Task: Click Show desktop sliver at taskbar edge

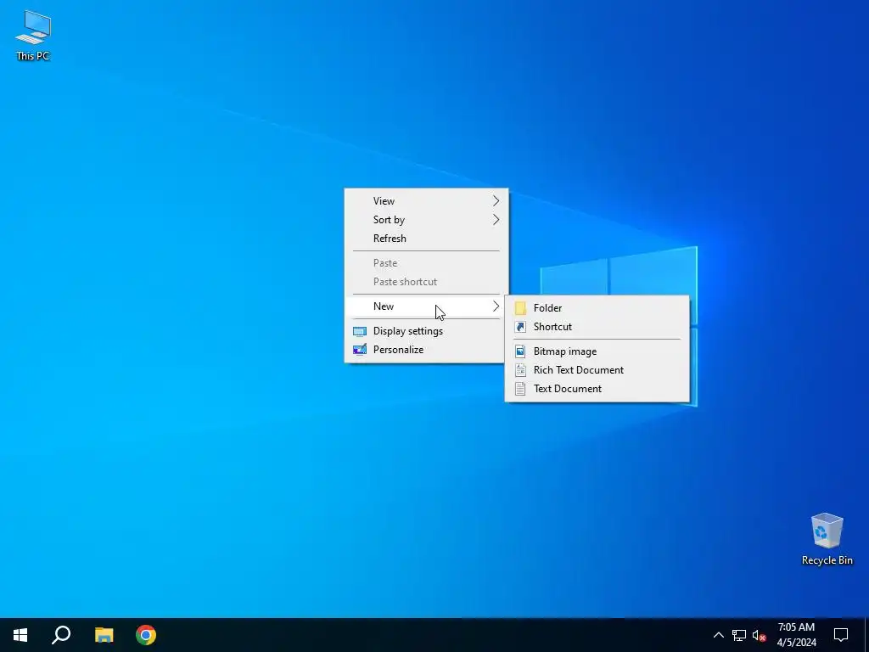Action: point(866,635)
